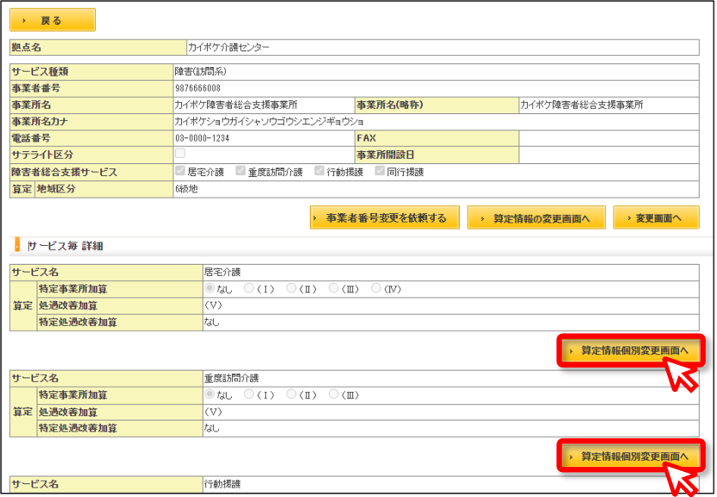717x497 pixels.
Task: Select (Ⅲ) radio for 居宅介護 特定事業所加算
Action: click(333, 288)
